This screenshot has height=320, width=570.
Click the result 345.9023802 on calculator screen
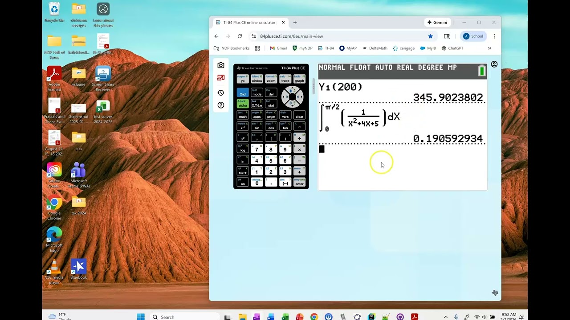point(448,97)
